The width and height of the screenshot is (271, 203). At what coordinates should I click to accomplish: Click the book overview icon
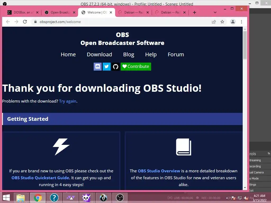184,147
